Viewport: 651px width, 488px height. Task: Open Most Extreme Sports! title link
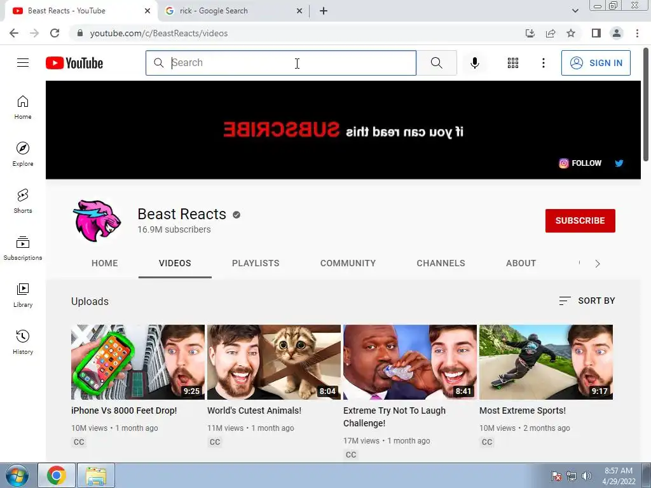tap(523, 410)
